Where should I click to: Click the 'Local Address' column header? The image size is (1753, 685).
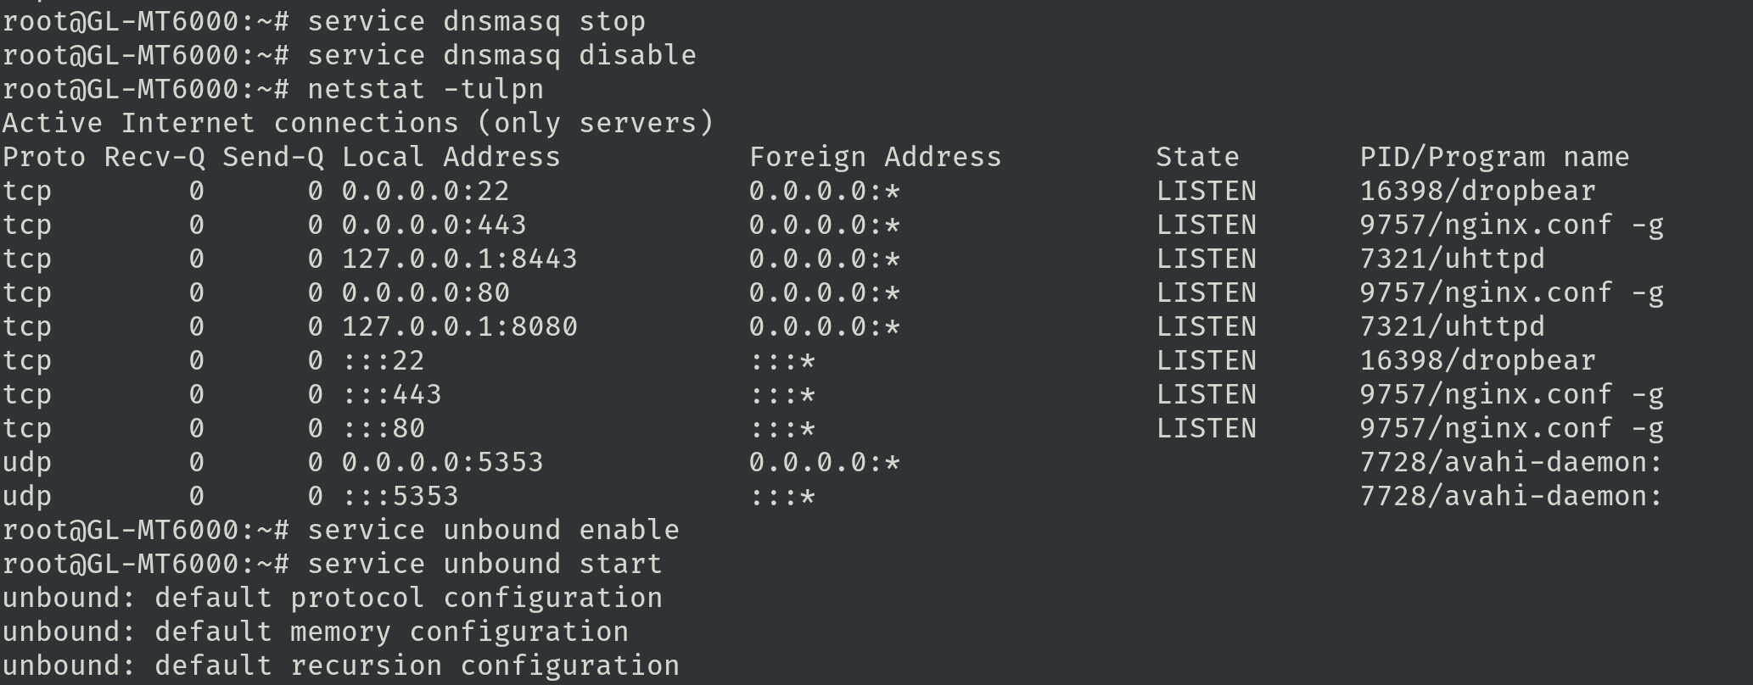tap(451, 157)
